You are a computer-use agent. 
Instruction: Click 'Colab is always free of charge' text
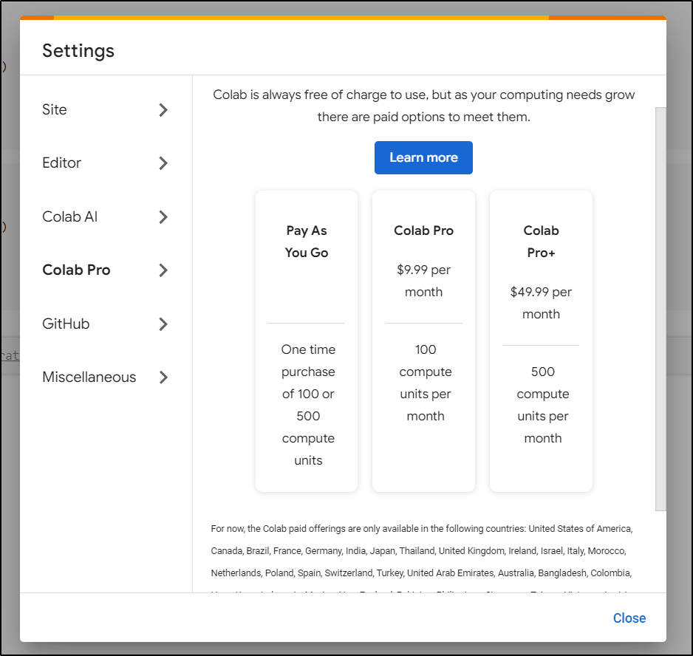pos(423,106)
